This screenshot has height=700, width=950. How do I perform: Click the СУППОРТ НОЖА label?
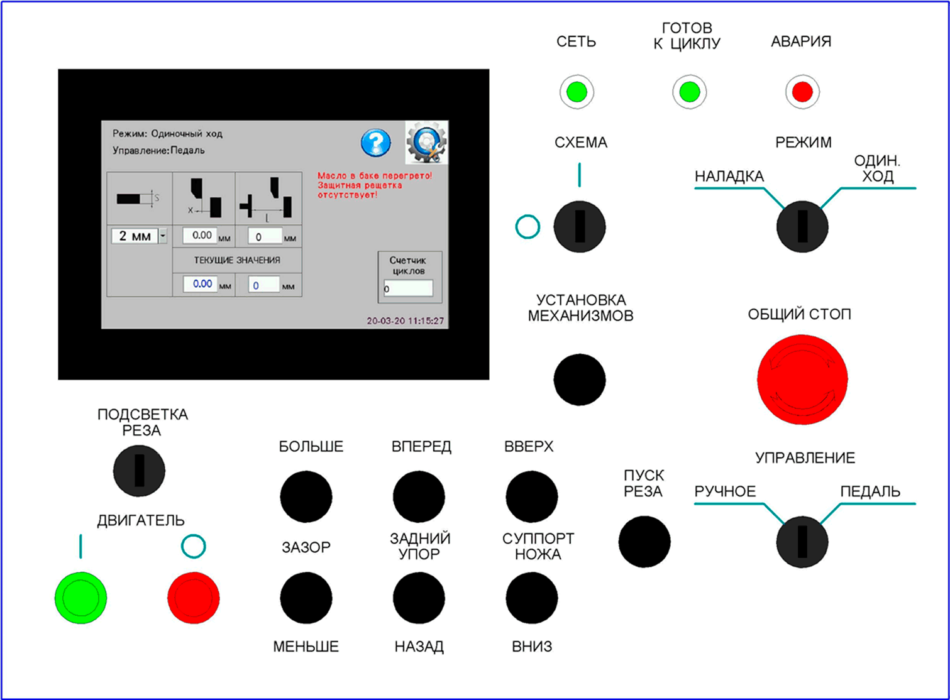[538, 546]
